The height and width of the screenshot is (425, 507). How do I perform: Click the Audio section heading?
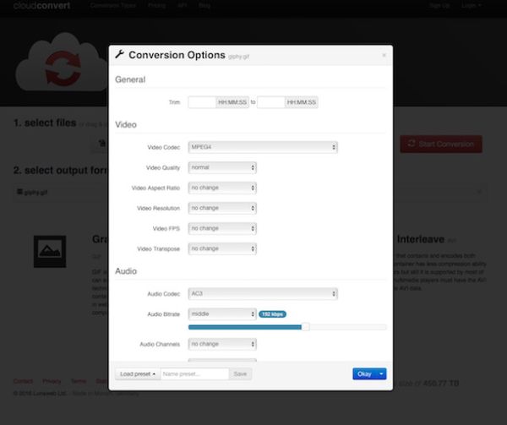click(126, 271)
